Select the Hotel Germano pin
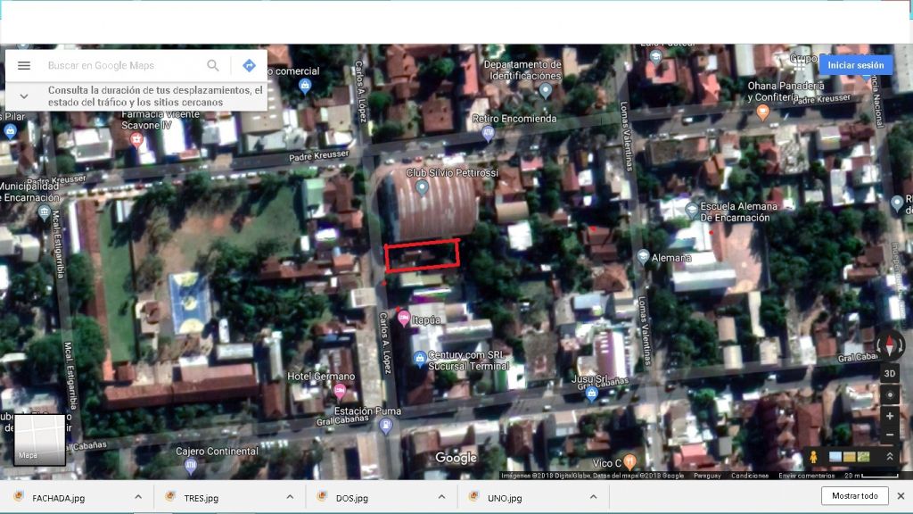Viewport: 913px width, 514px height. click(x=340, y=392)
